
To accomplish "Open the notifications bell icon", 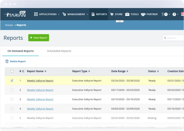I will pyautogui.click(x=182, y=14).
